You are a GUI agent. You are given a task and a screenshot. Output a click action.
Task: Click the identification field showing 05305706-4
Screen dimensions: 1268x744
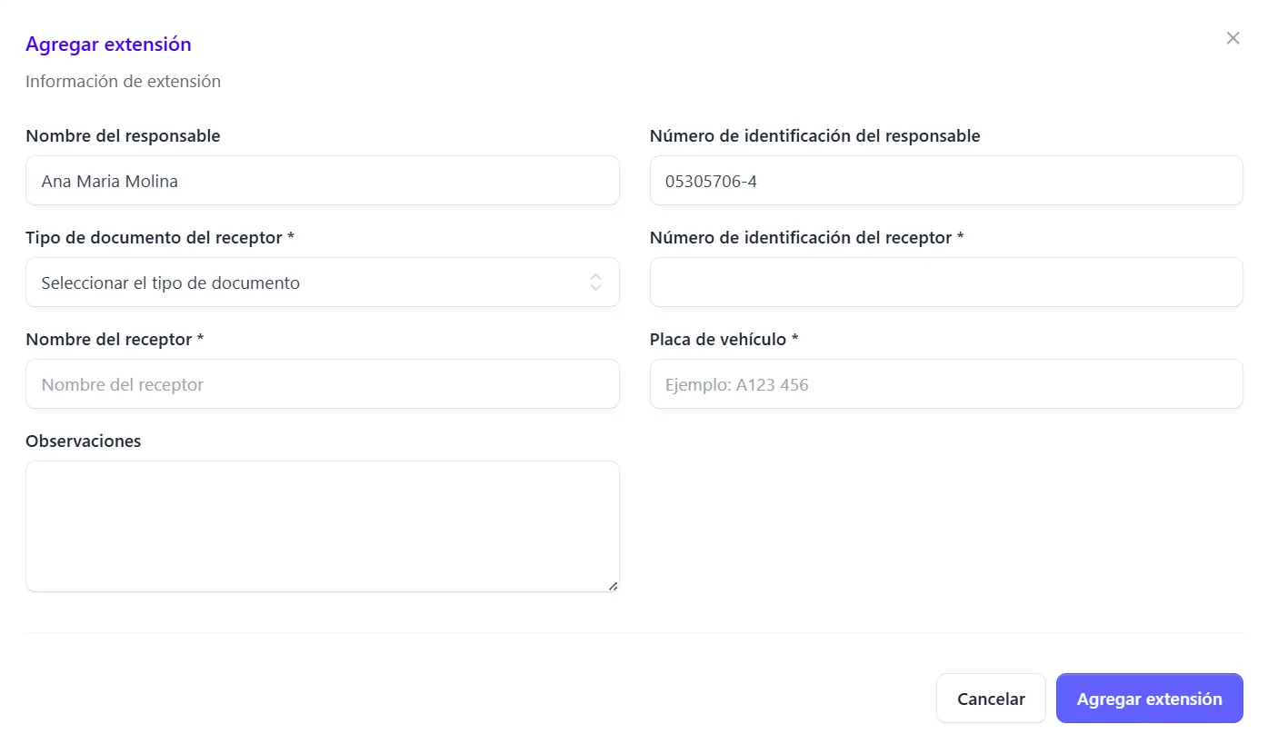click(946, 181)
